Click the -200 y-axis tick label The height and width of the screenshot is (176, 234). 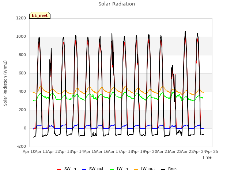point(22,147)
